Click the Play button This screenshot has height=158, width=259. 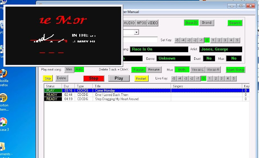(119, 78)
